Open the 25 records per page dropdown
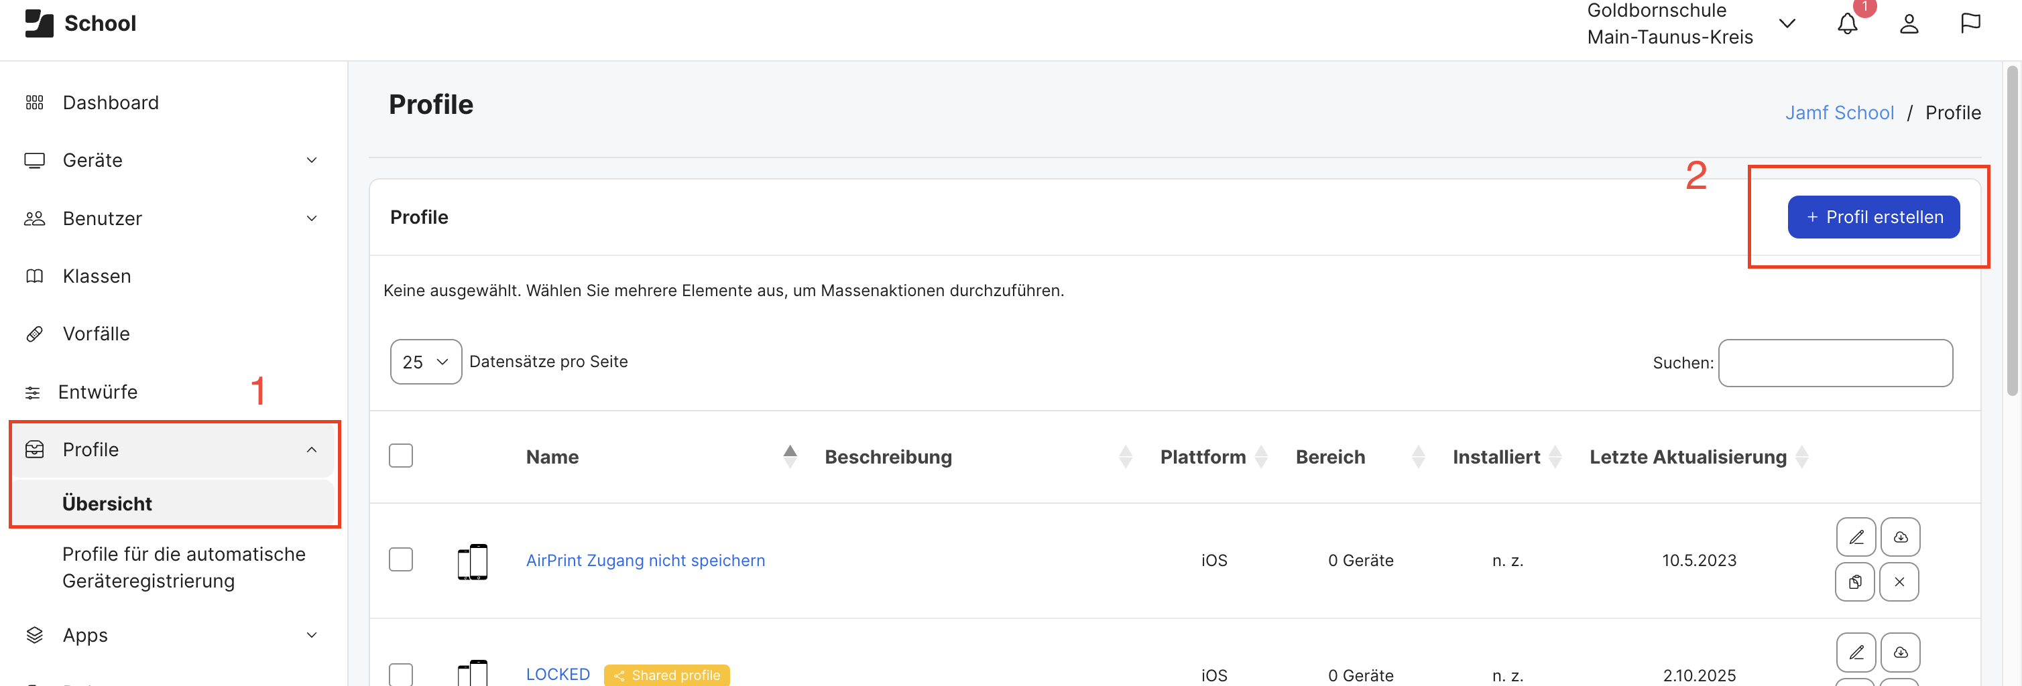The image size is (2022, 686). click(x=426, y=362)
